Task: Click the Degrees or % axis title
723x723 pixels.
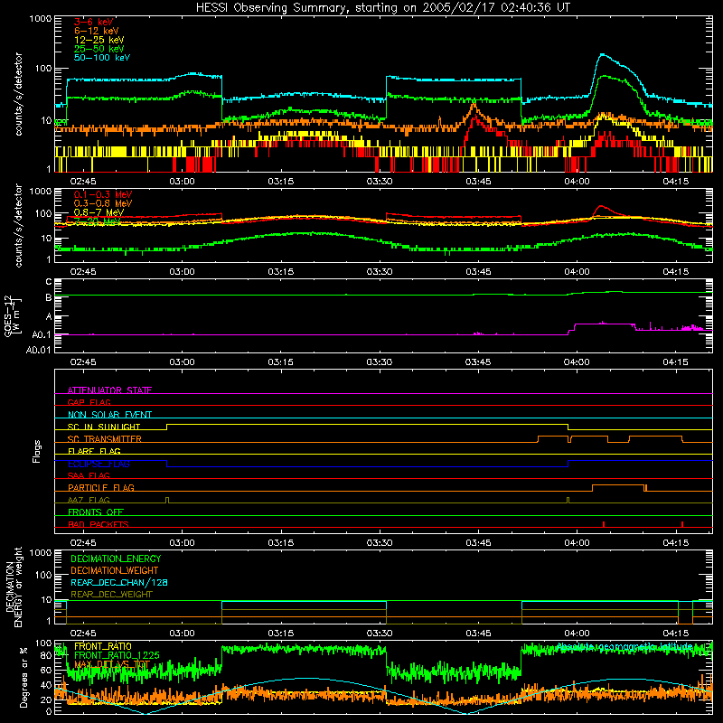Action: 23,677
